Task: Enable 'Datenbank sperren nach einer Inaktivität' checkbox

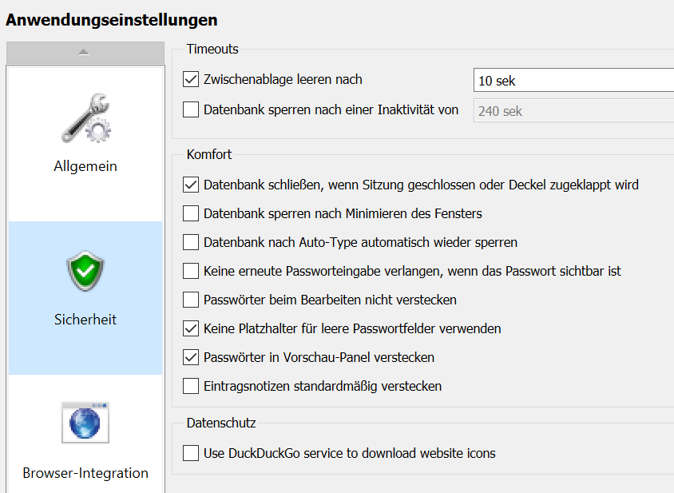Action: pos(191,109)
